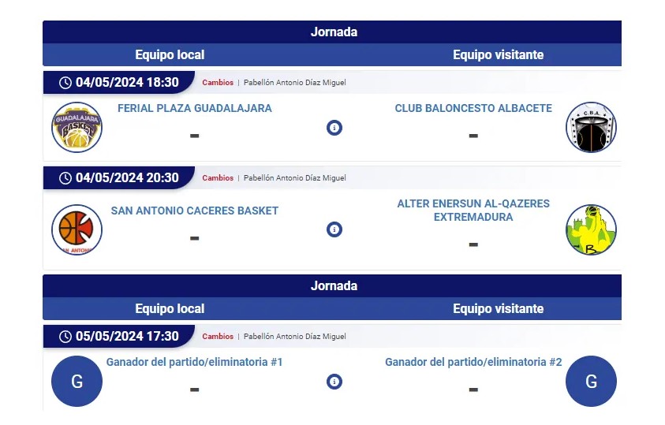Click clock icon beside 05/05/2024 17:30
The width and height of the screenshot is (665, 425).
65,337
